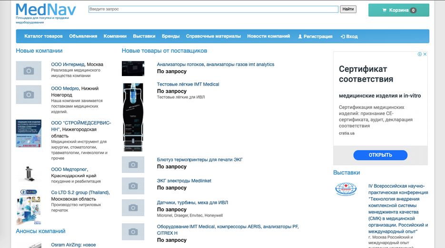Open ООО Интермед company link
This screenshot has height=248, width=445.
pos(68,64)
